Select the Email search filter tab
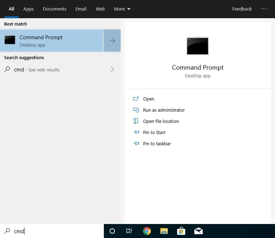The width and height of the screenshot is (275, 238). (81, 9)
